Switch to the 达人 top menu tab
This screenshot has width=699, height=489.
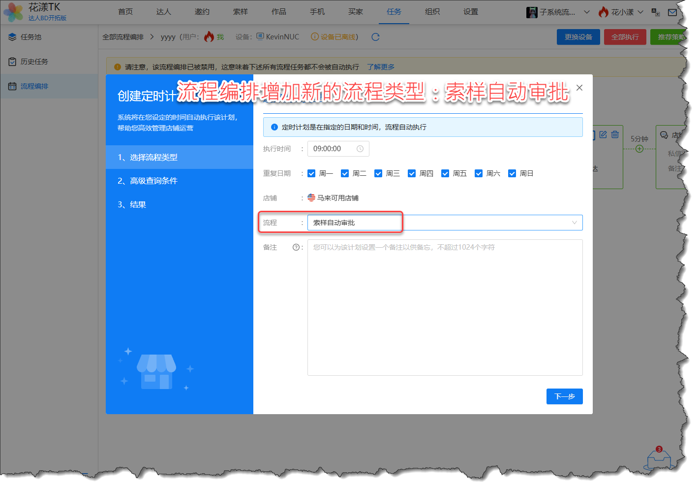pos(163,12)
